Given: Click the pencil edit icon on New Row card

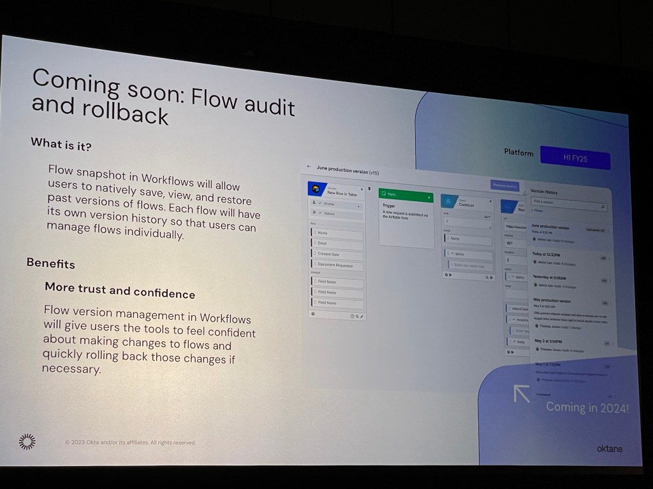Looking at the screenshot, I should click(362, 316).
